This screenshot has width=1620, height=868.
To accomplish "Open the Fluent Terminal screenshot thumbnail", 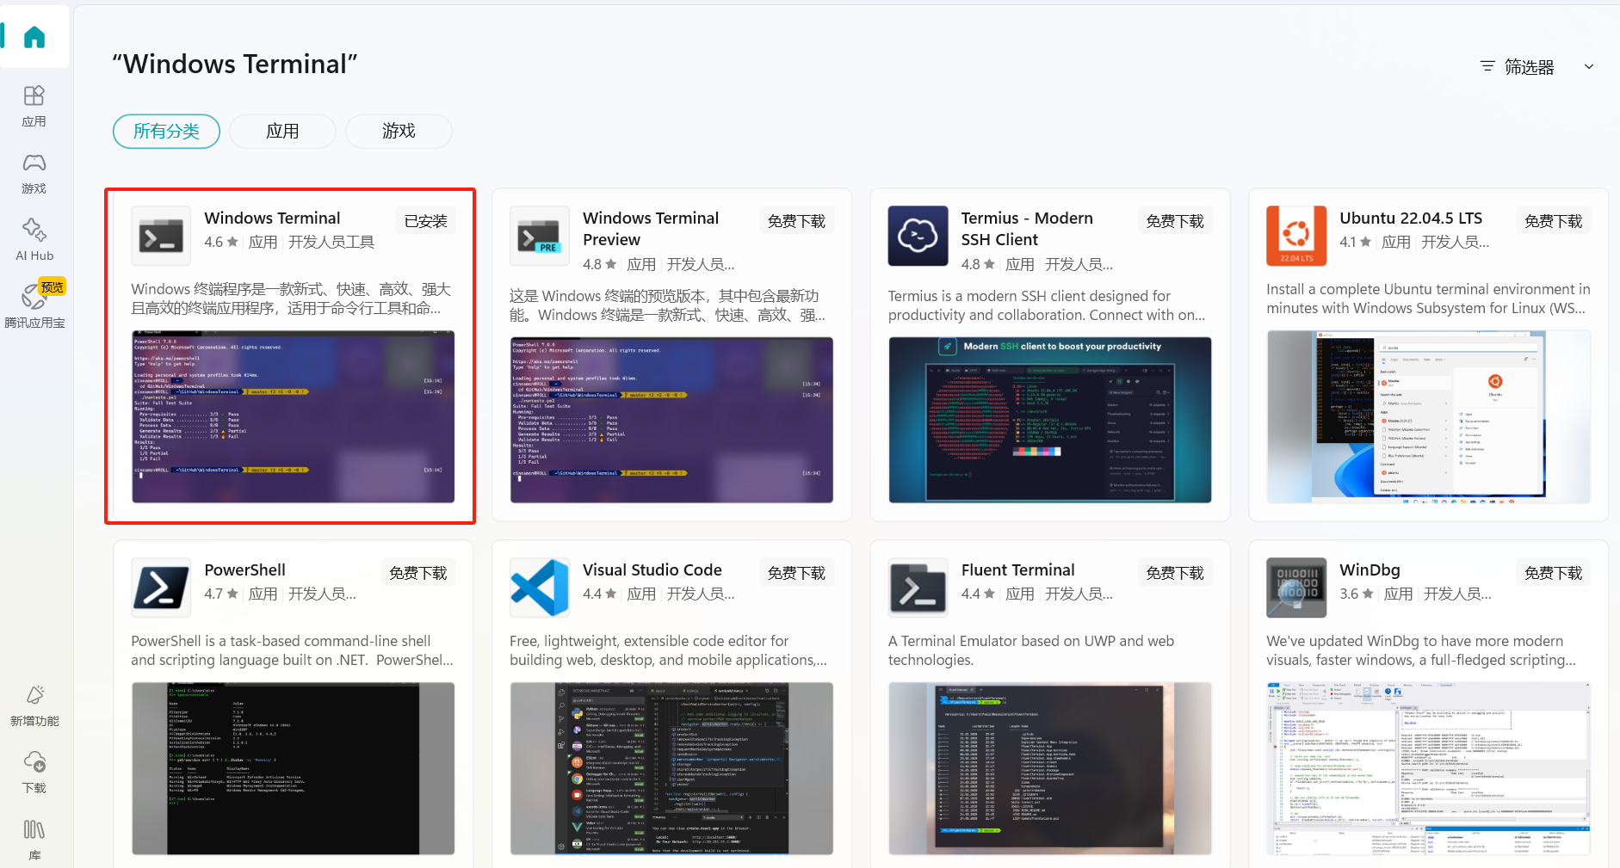I will point(1050,768).
